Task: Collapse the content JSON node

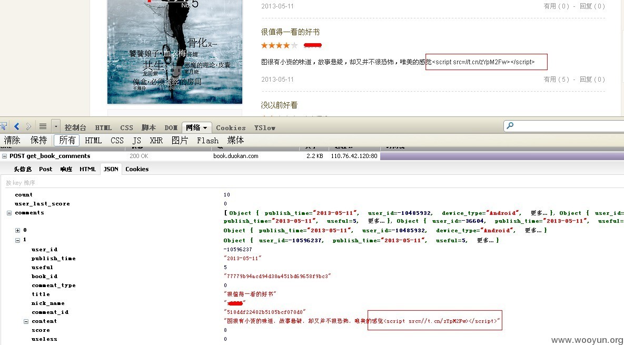Action: point(26,321)
